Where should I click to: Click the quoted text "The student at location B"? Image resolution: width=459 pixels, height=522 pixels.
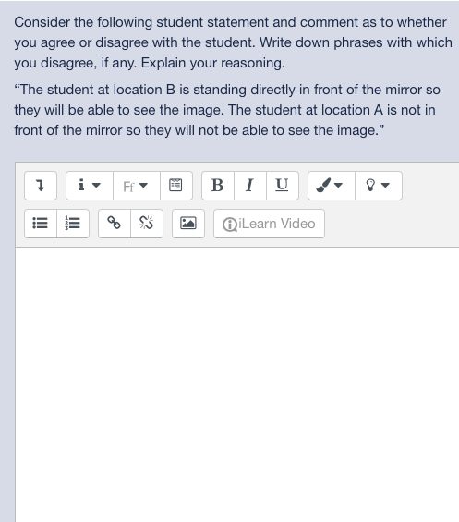point(94,90)
